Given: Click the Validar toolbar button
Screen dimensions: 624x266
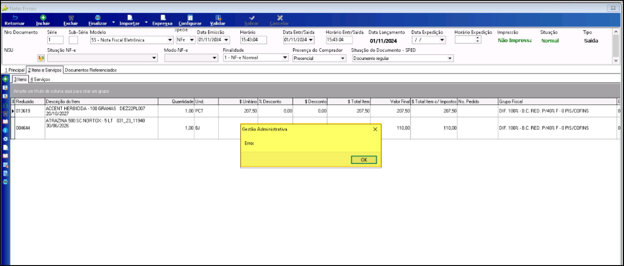Looking at the screenshot, I should pos(218,20).
